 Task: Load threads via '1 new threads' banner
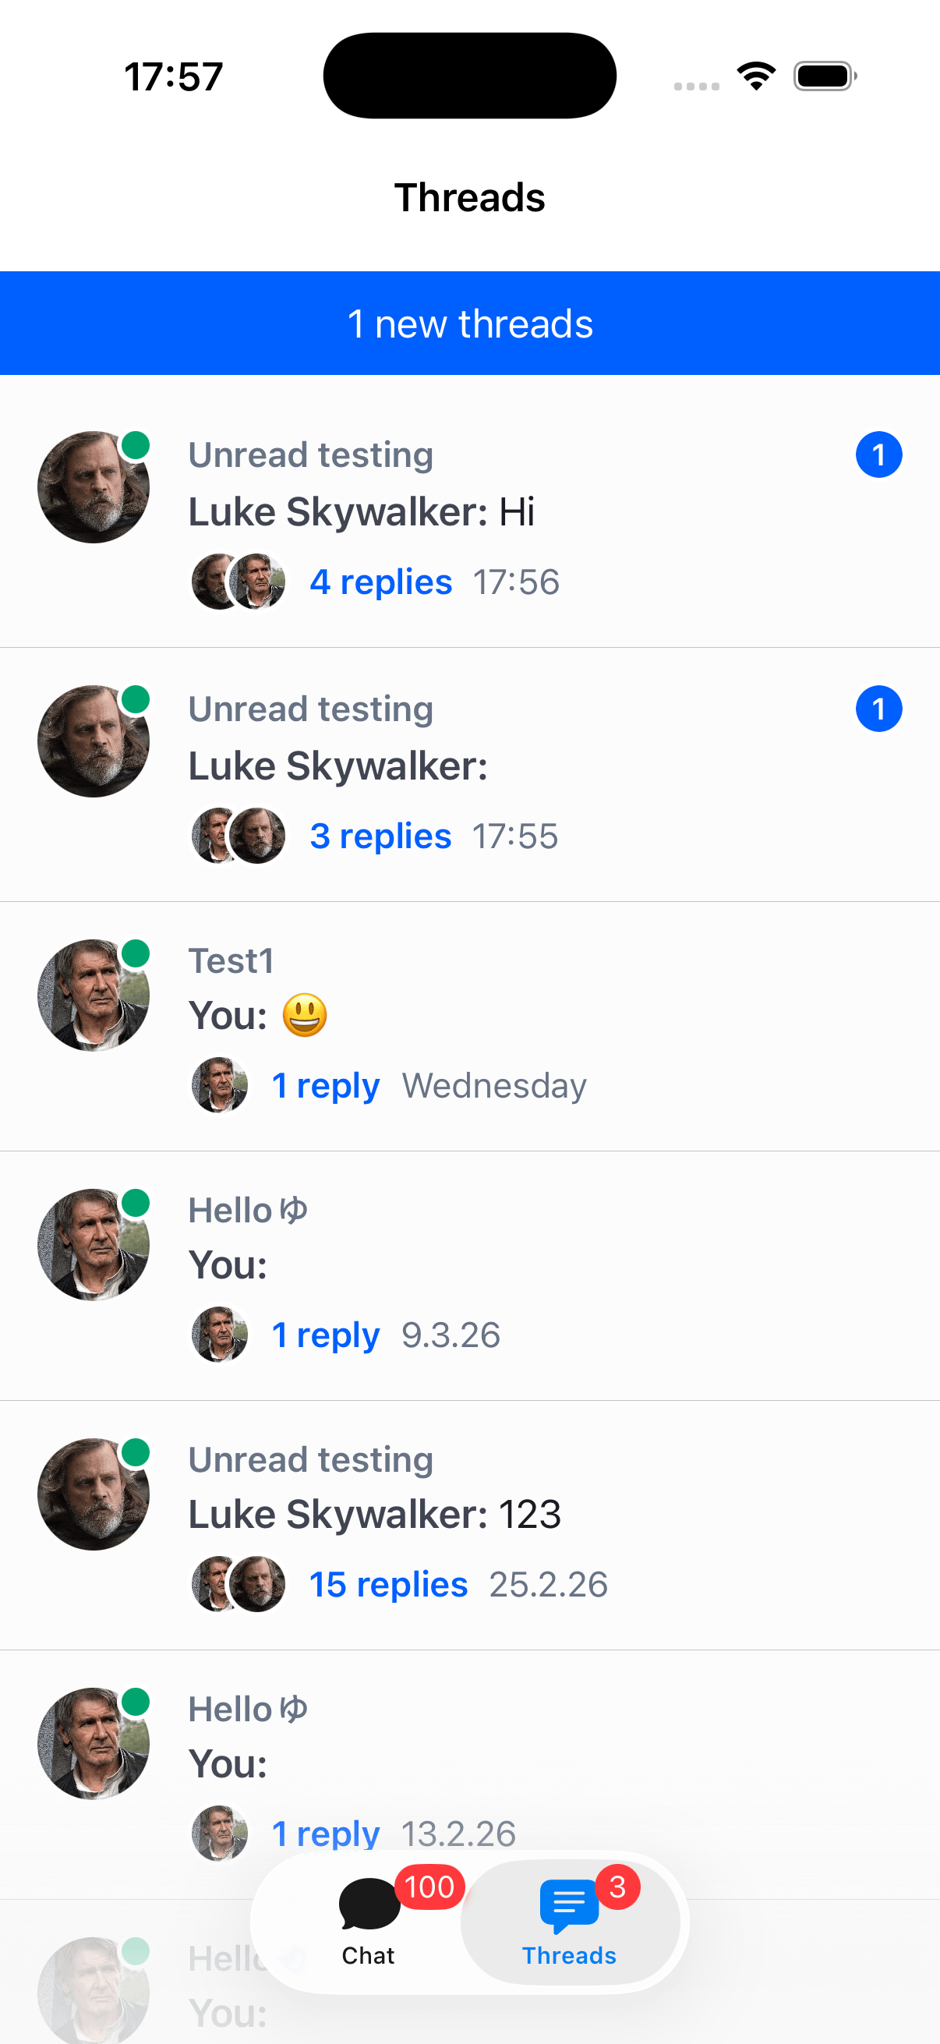469,324
